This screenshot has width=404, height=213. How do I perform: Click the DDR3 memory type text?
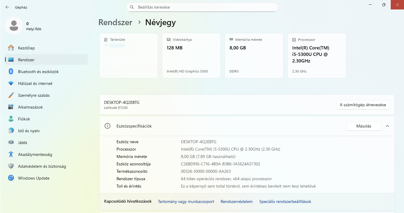pyautogui.click(x=234, y=71)
